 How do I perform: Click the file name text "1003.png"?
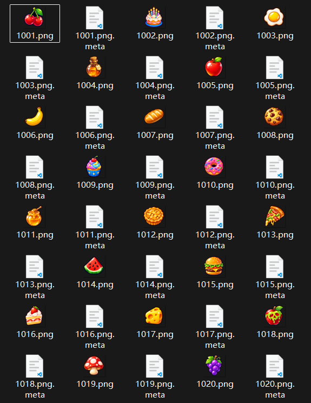(275, 36)
